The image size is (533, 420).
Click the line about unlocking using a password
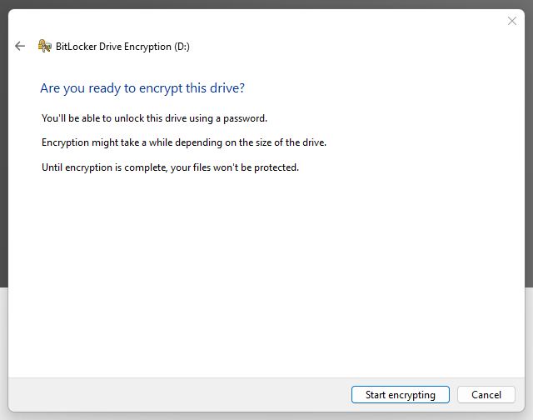pos(154,118)
